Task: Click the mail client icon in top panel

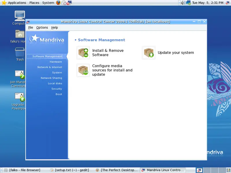Action: tap(64, 3)
